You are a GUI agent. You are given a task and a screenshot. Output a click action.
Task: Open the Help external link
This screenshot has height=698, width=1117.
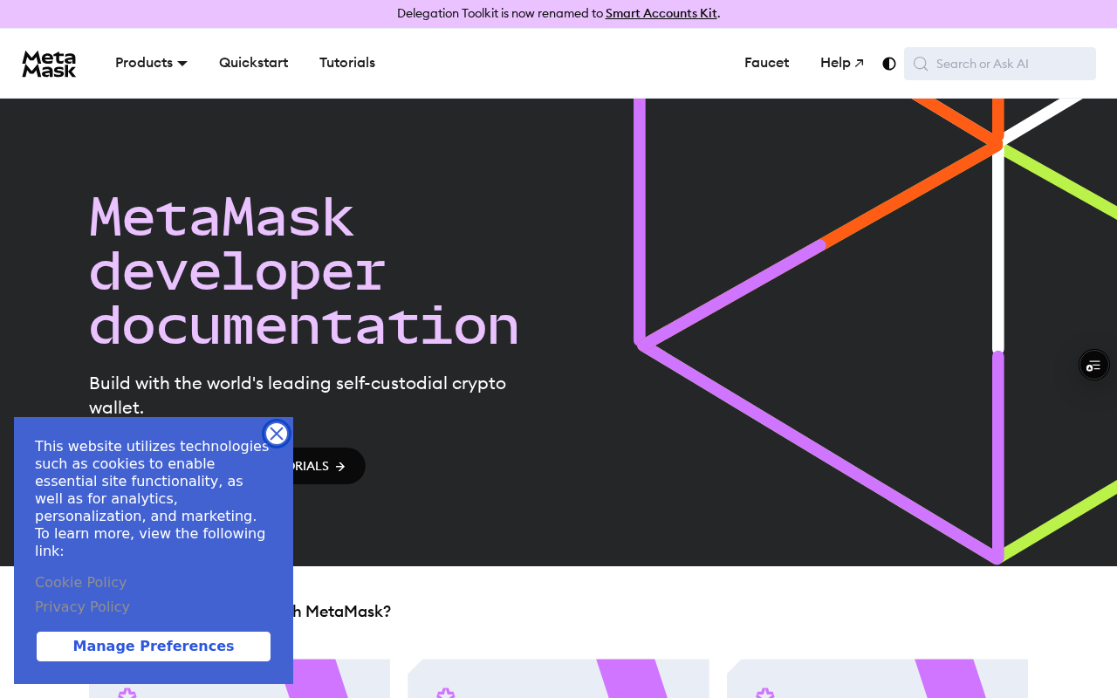(842, 63)
